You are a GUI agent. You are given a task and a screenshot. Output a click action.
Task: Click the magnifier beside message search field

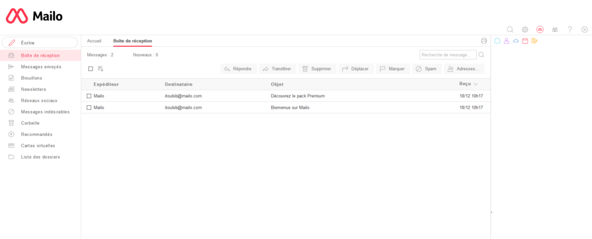(x=482, y=55)
